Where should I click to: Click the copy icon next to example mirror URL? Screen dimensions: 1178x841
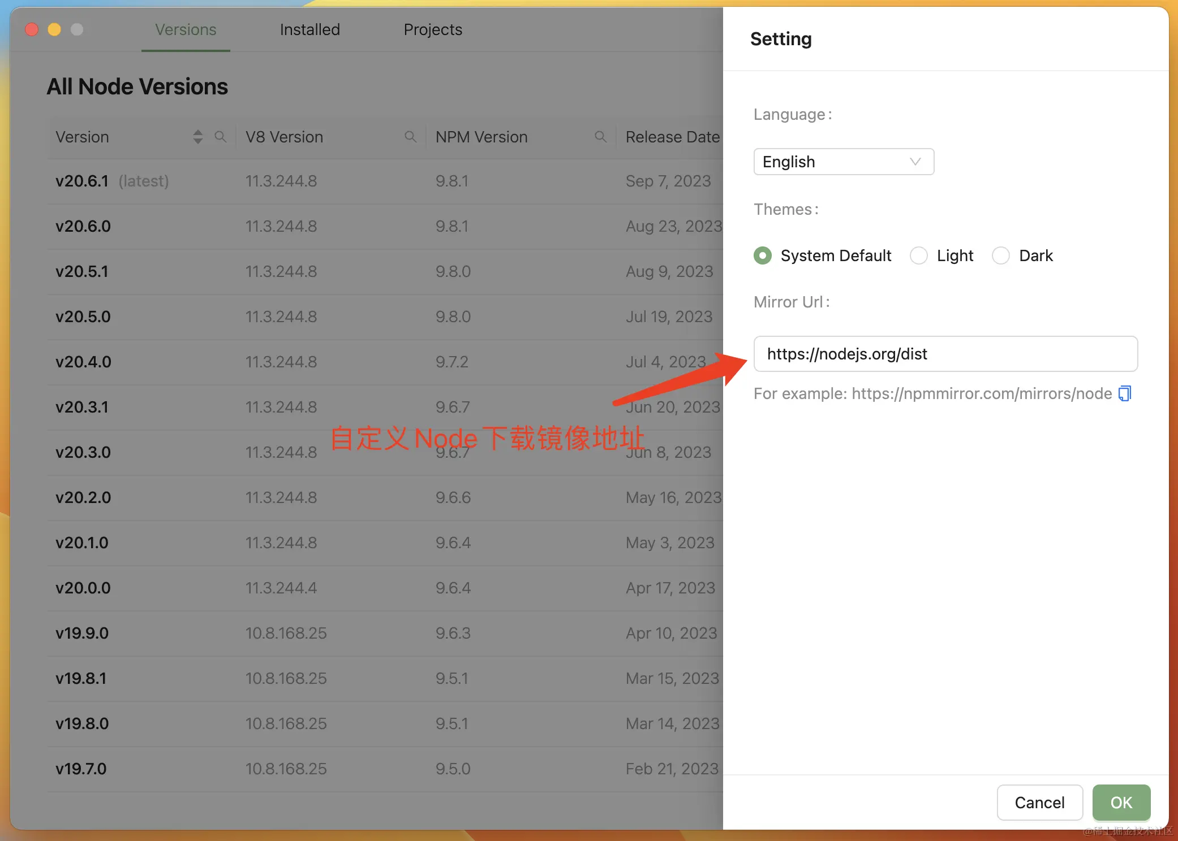pyautogui.click(x=1125, y=393)
